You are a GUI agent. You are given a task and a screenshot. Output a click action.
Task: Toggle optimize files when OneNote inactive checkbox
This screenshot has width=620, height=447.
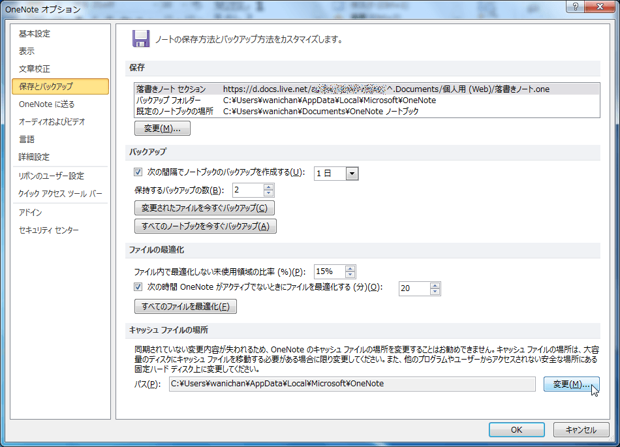click(138, 287)
